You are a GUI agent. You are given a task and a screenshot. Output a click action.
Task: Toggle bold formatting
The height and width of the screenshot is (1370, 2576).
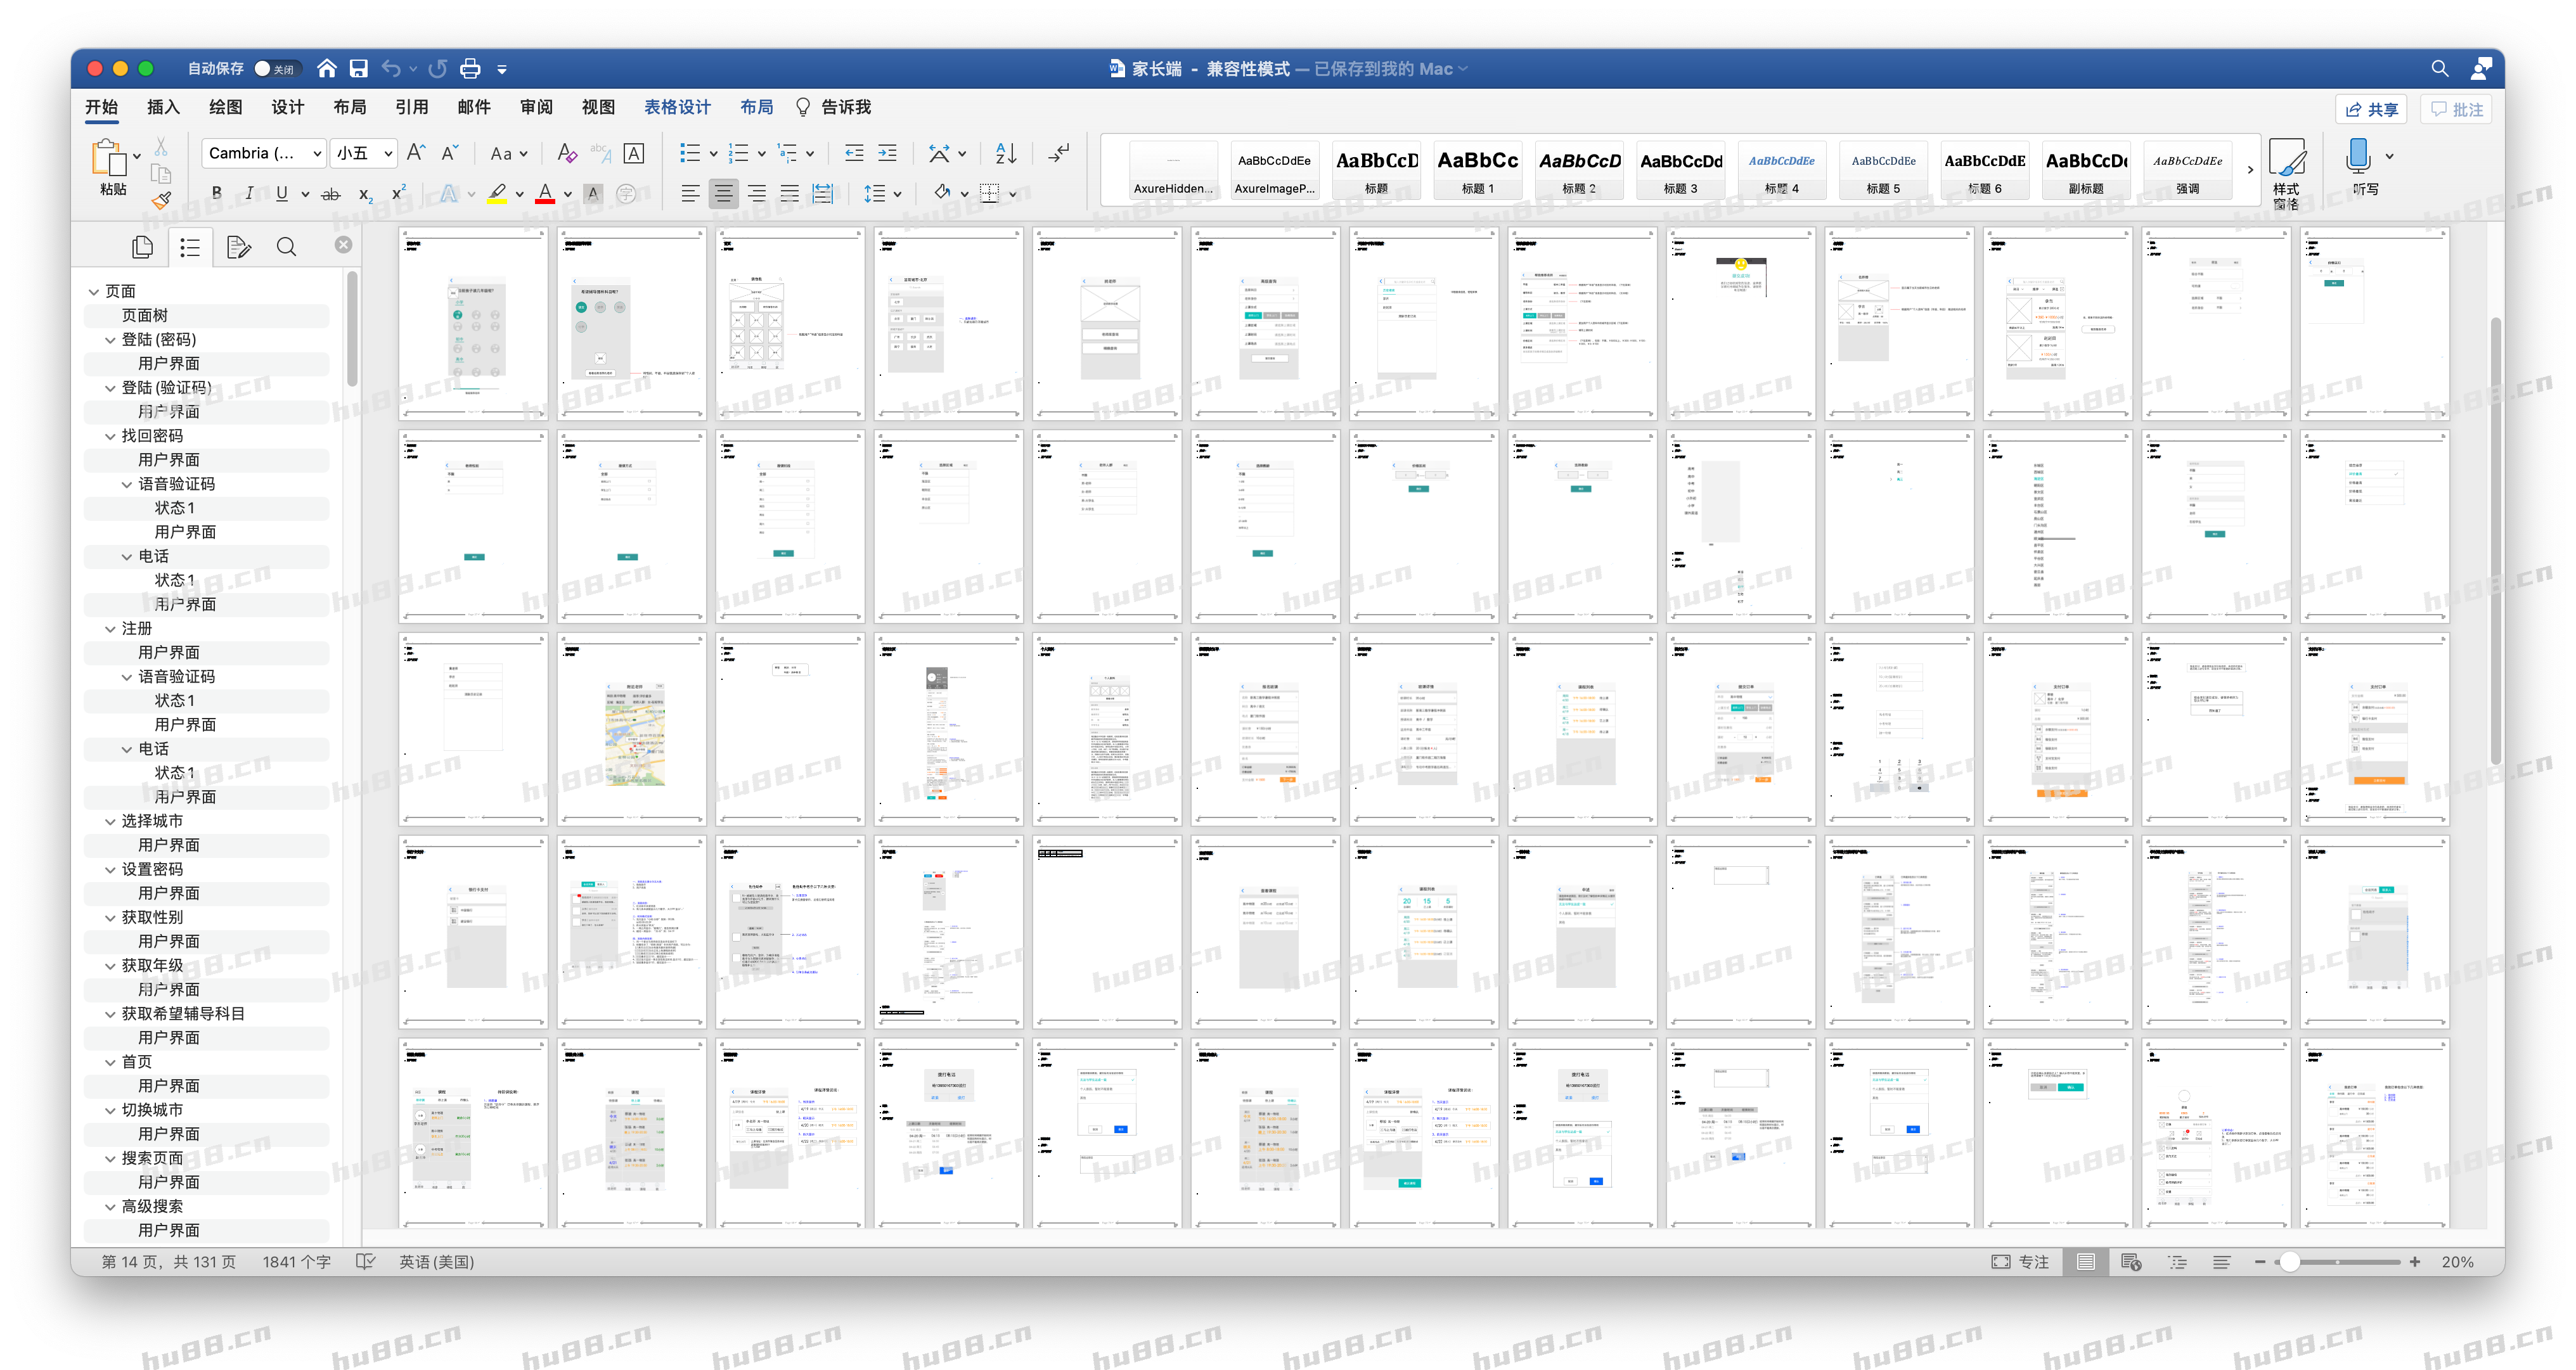tap(216, 194)
